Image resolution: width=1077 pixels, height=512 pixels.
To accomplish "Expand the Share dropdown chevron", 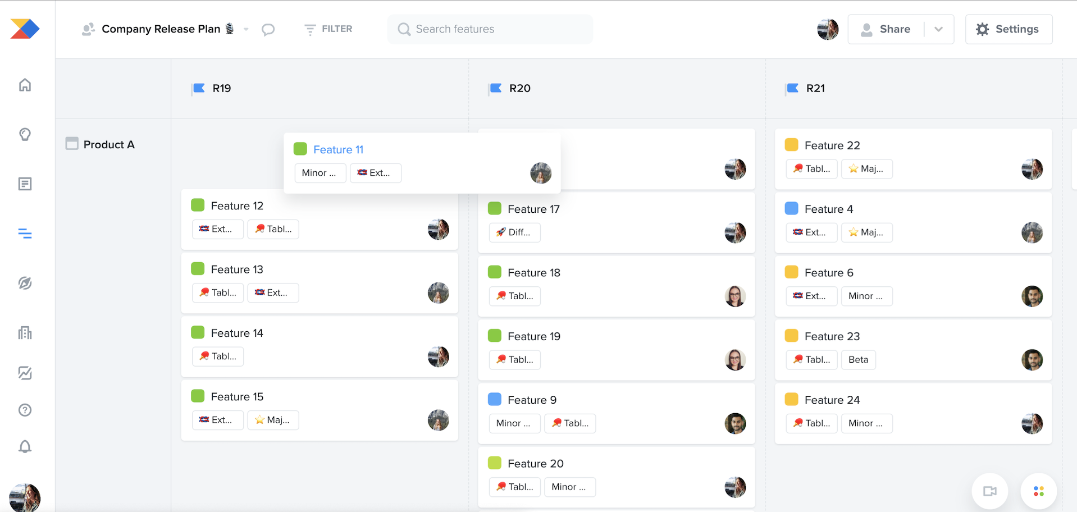I will tap(938, 29).
